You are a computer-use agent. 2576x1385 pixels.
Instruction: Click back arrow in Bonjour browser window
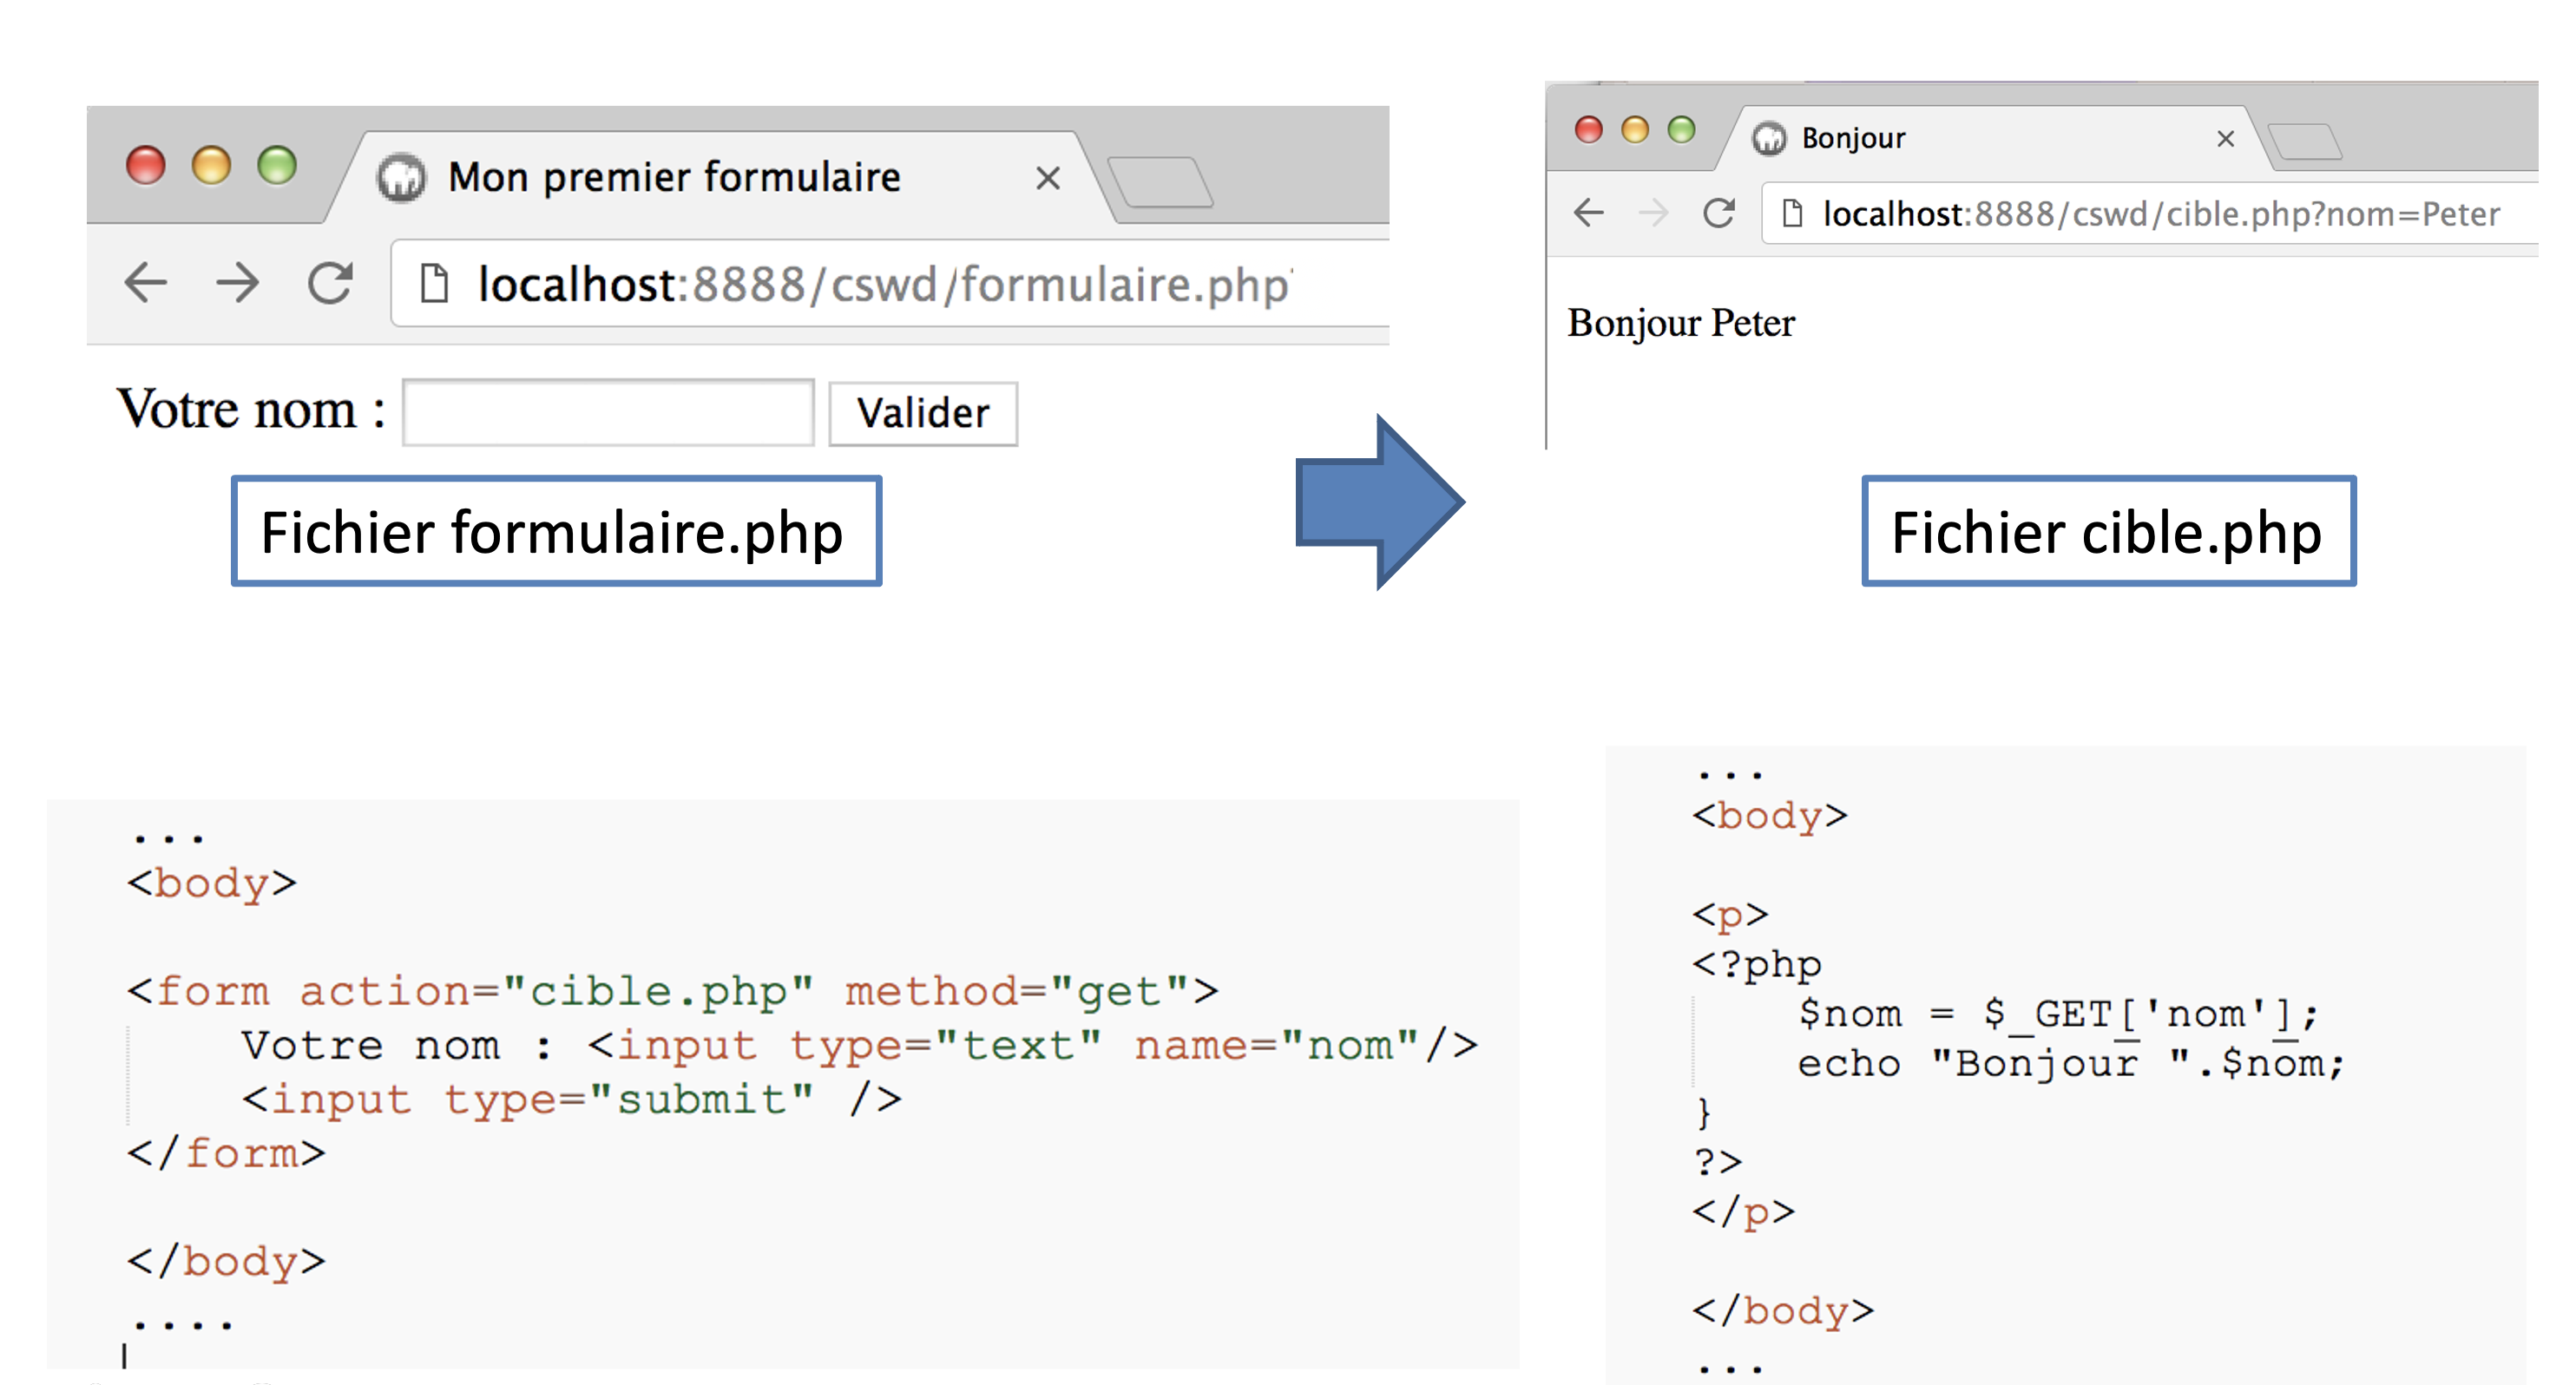coord(1588,213)
